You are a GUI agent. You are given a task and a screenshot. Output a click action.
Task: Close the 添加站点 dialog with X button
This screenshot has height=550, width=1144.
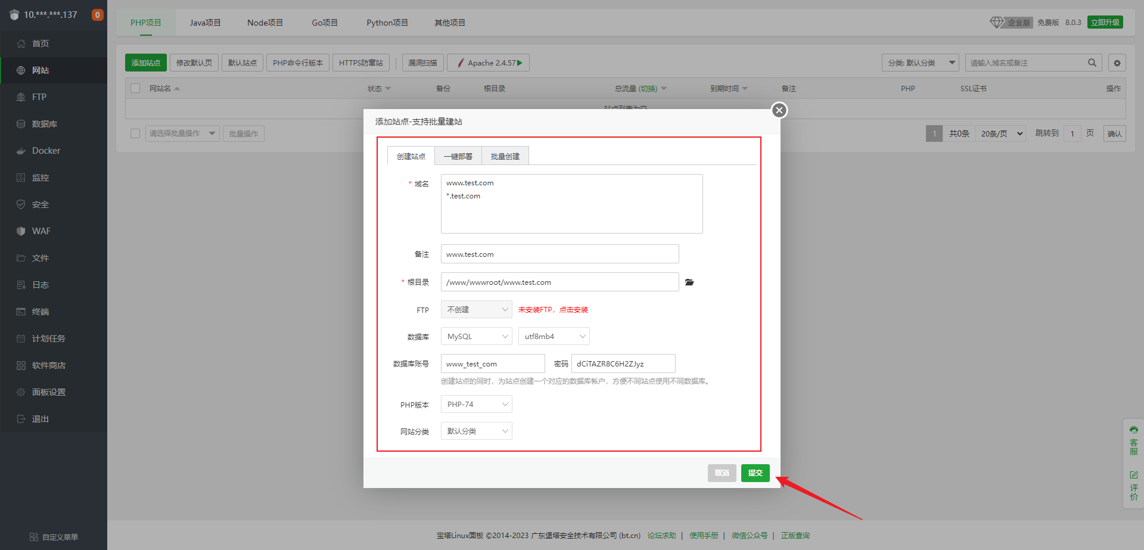point(779,110)
